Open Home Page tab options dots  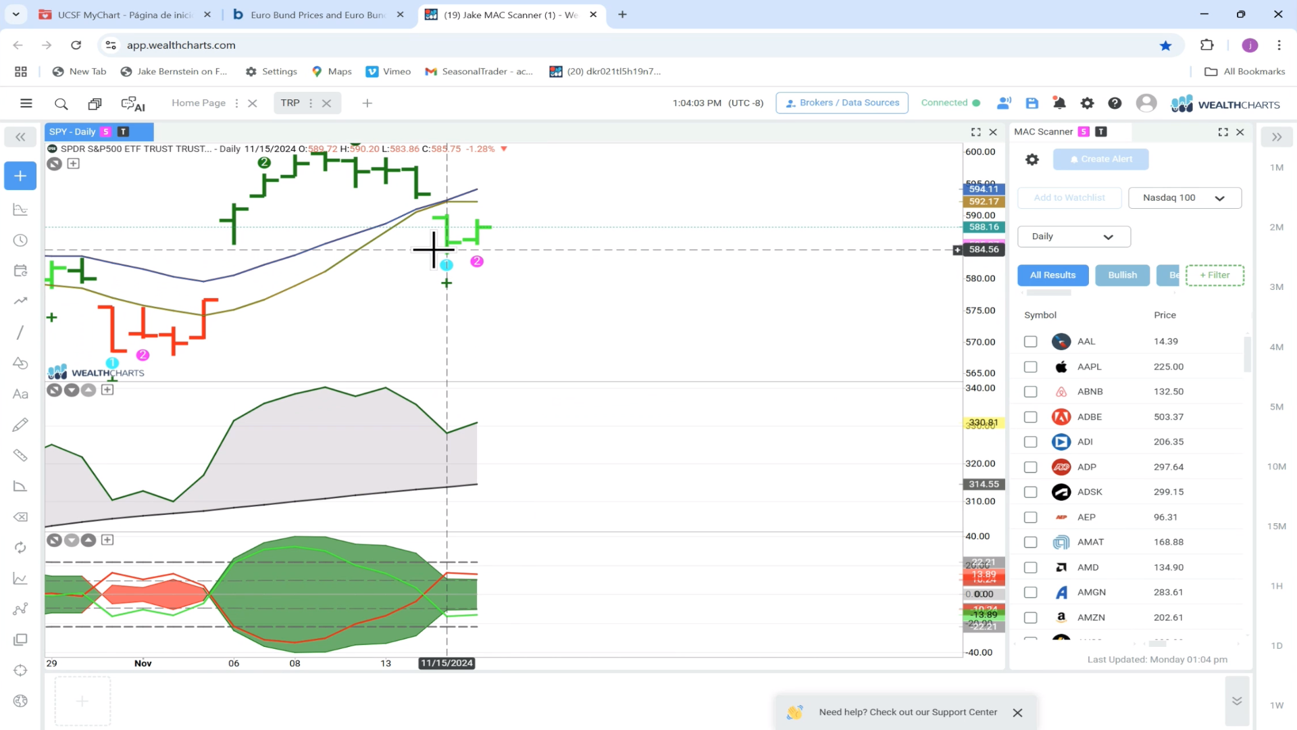pyautogui.click(x=236, y=103)
